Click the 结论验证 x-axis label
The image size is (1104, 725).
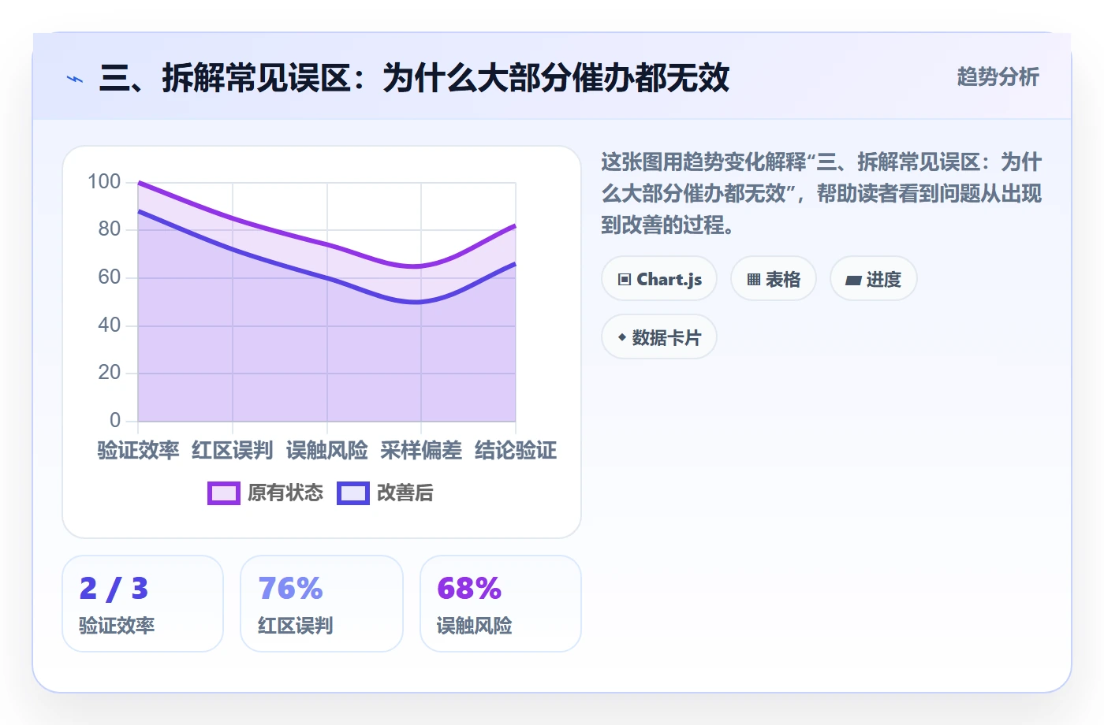click(516, 450)
